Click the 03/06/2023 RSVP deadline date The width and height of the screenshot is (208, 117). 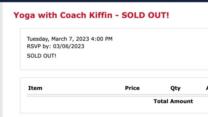tap(69, 46)
